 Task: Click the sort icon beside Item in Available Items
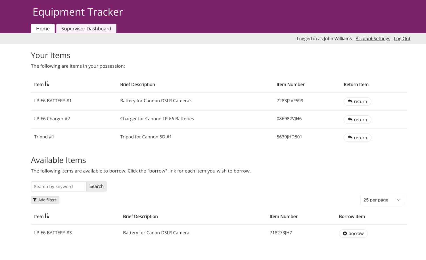47,216
